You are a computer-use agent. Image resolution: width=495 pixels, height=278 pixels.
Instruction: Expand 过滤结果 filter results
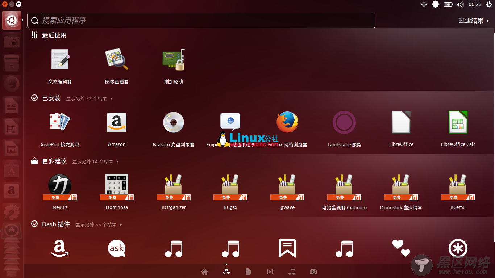pyautogui.click(x=474, y=21)
